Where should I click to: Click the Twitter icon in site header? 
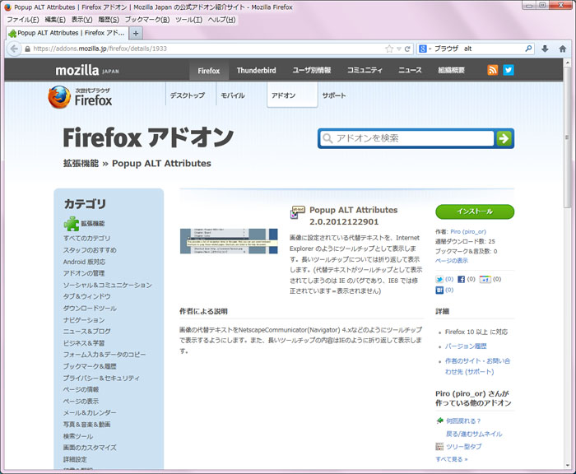[509, 70]
